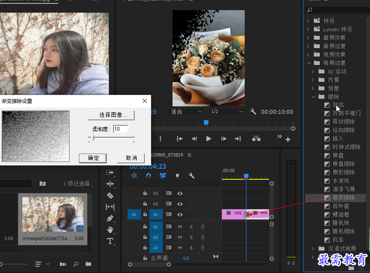Screen dimensions: 370x273
Task: Select the Hand tool
Action: 110,230
